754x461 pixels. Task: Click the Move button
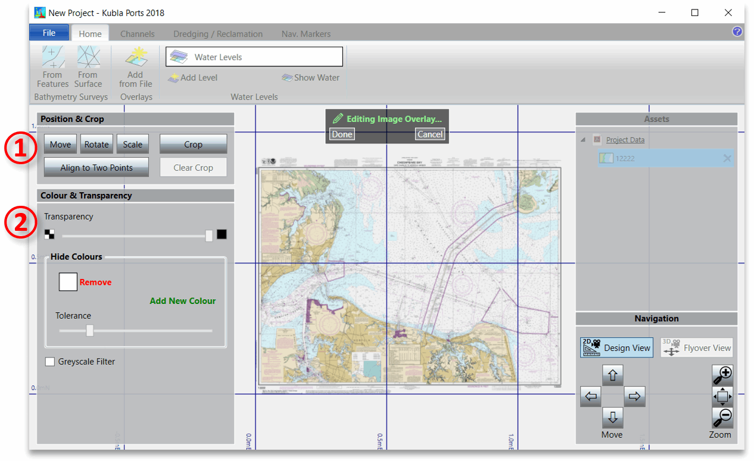60,144
